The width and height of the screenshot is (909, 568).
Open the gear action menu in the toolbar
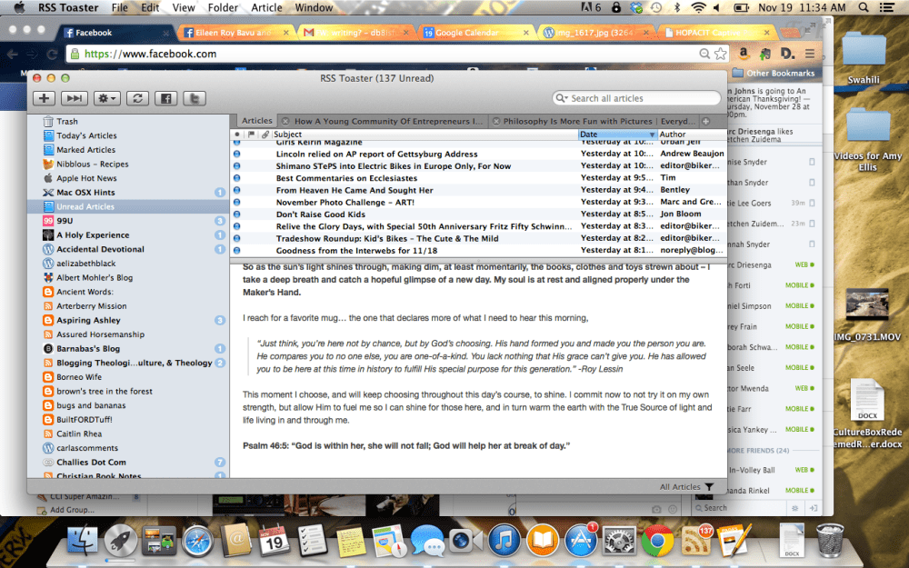click(x=105, y=98)
